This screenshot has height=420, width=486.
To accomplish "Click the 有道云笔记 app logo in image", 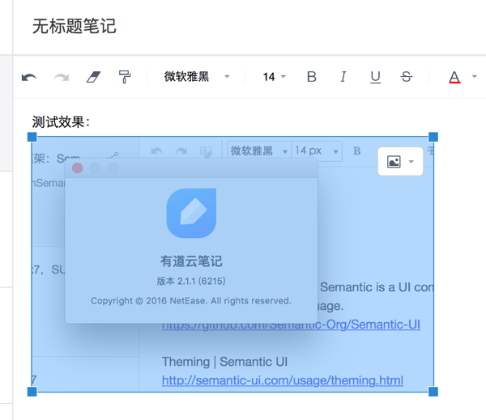I will coord(191,213).
